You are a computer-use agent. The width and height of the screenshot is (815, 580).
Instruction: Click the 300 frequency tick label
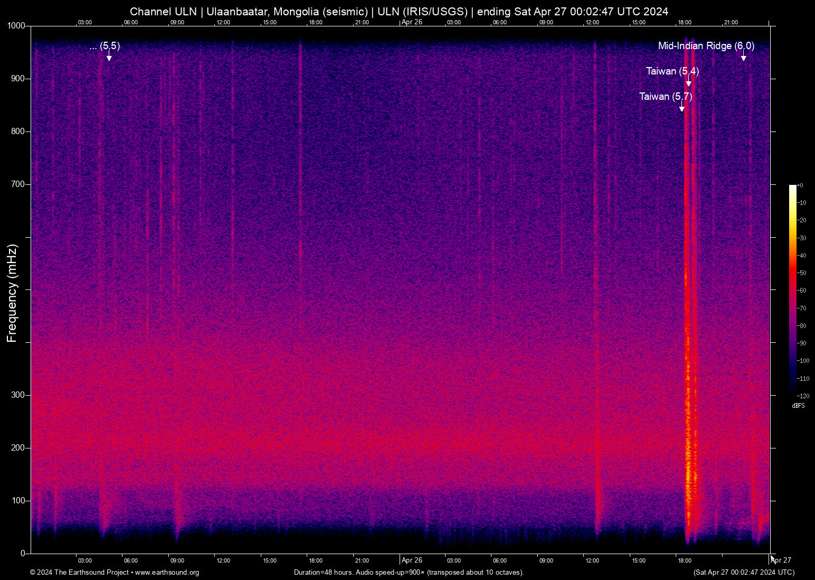point(18,395)
